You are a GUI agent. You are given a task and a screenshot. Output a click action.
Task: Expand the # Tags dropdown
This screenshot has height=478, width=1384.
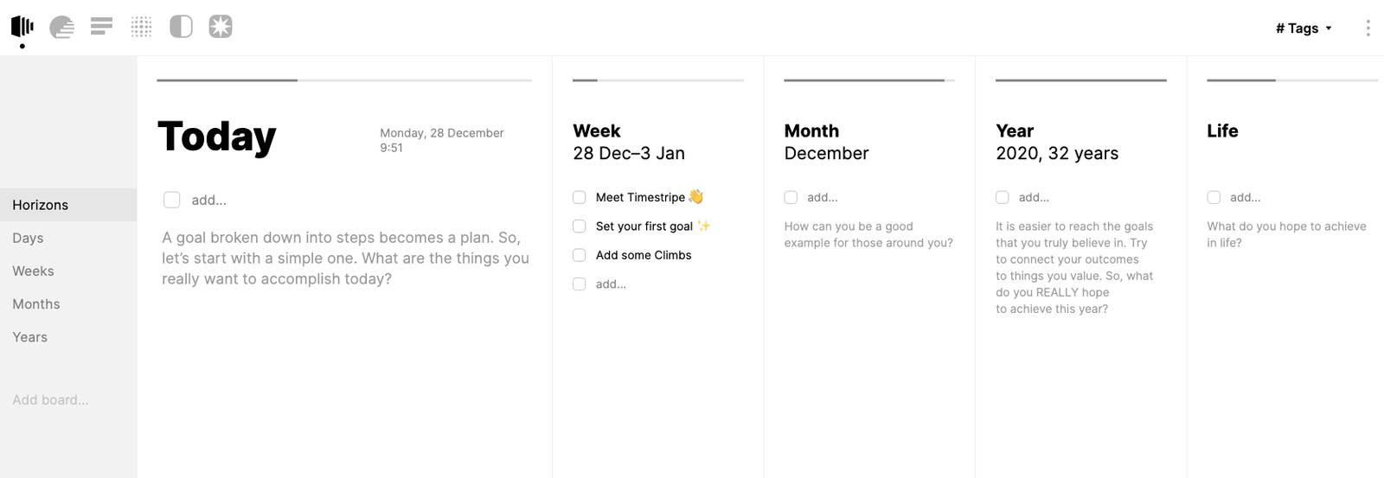1304,28
